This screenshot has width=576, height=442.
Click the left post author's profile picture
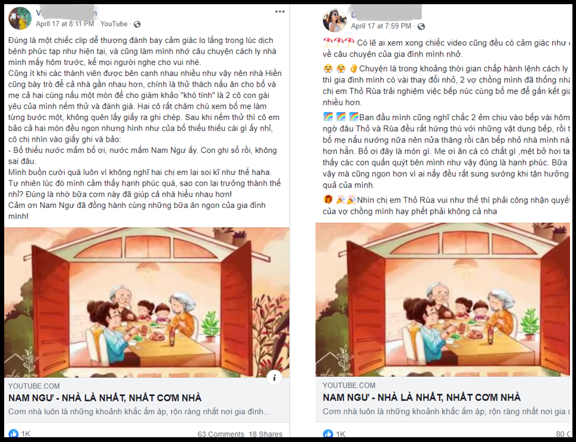tap(20, 18)
